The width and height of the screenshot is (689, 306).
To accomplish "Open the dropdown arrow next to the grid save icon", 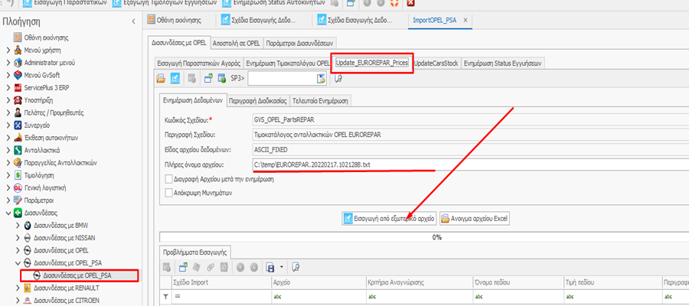I will pyautogui.click(x=280, y=267).
